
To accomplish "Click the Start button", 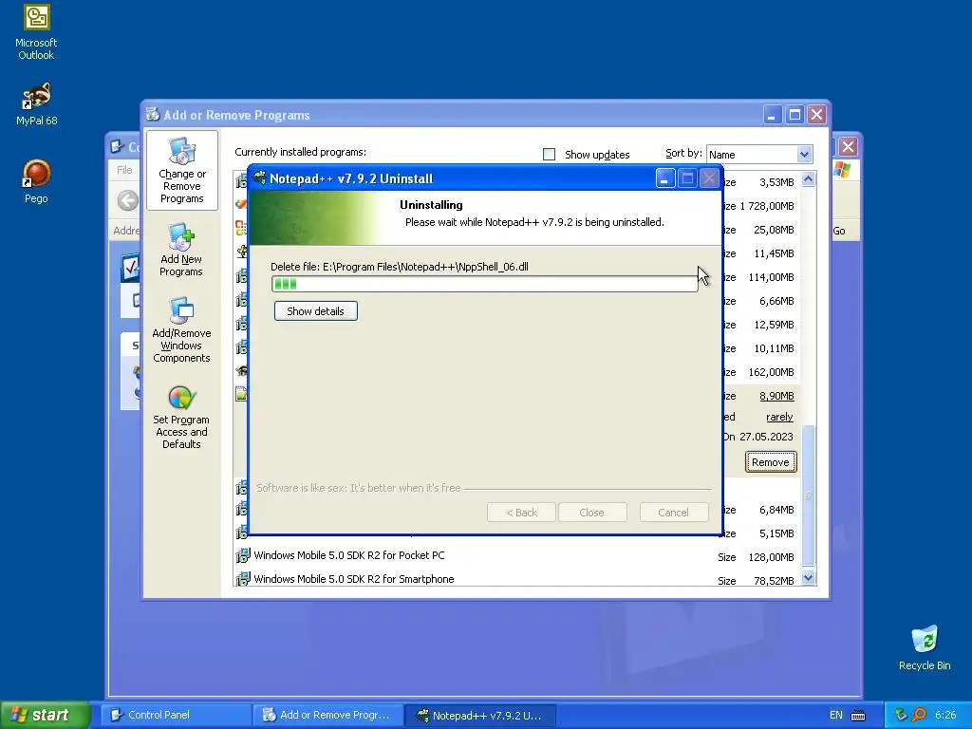I will coord(46,715).
